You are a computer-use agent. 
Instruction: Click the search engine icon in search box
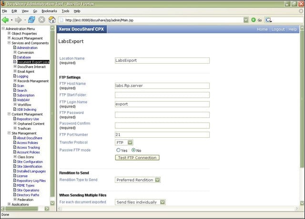click(x=268, y=20)
